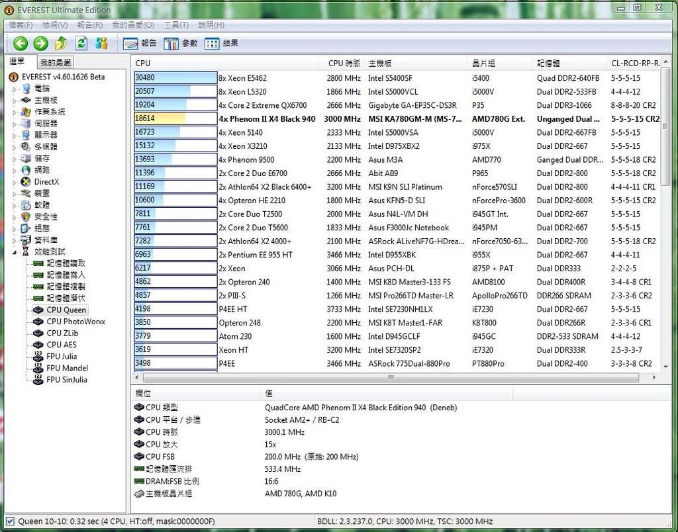Click the Up level arrow toolbar icon
The image size is (678, 532).
coord(61,43)
